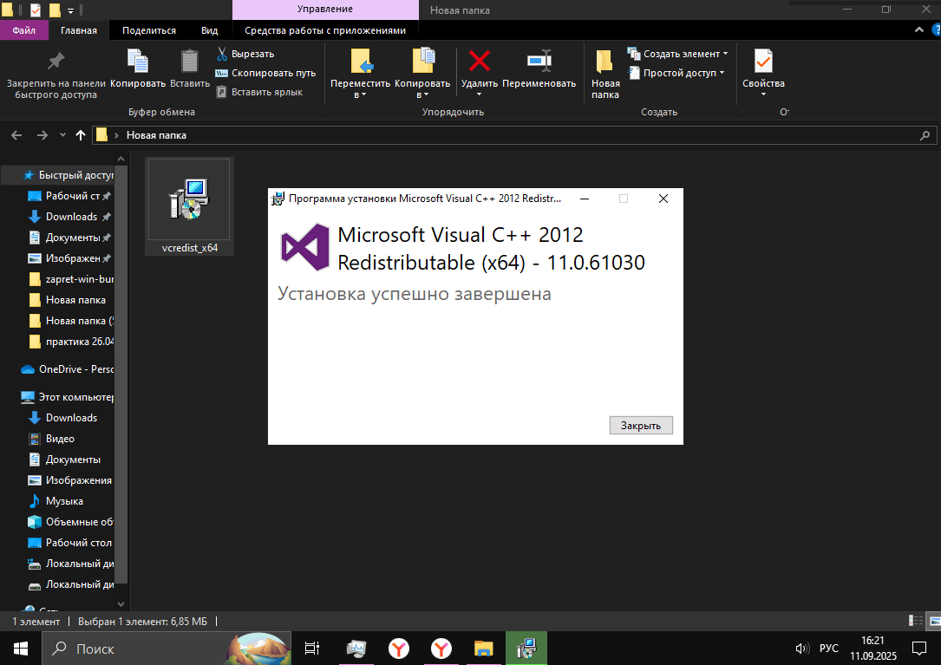Select Быстрый доступ in navigation pane
The image size is (941, 665).
tap(68, 175)
